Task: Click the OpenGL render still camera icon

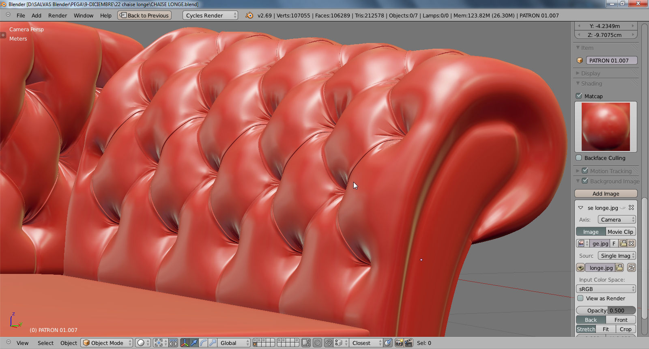Action: (399, 343)
